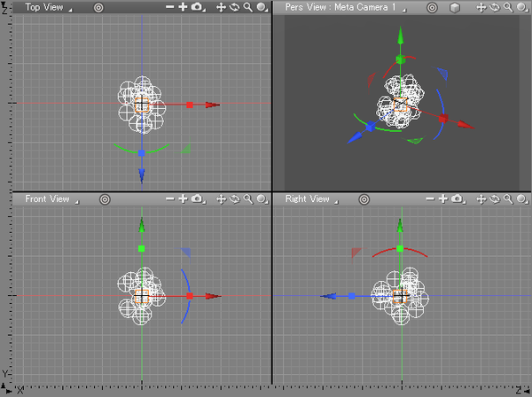The height and width of the screenshot is (397, 532).
Task: Click the red cube handle in Perspective View
Action: click(x=443, y=119)
